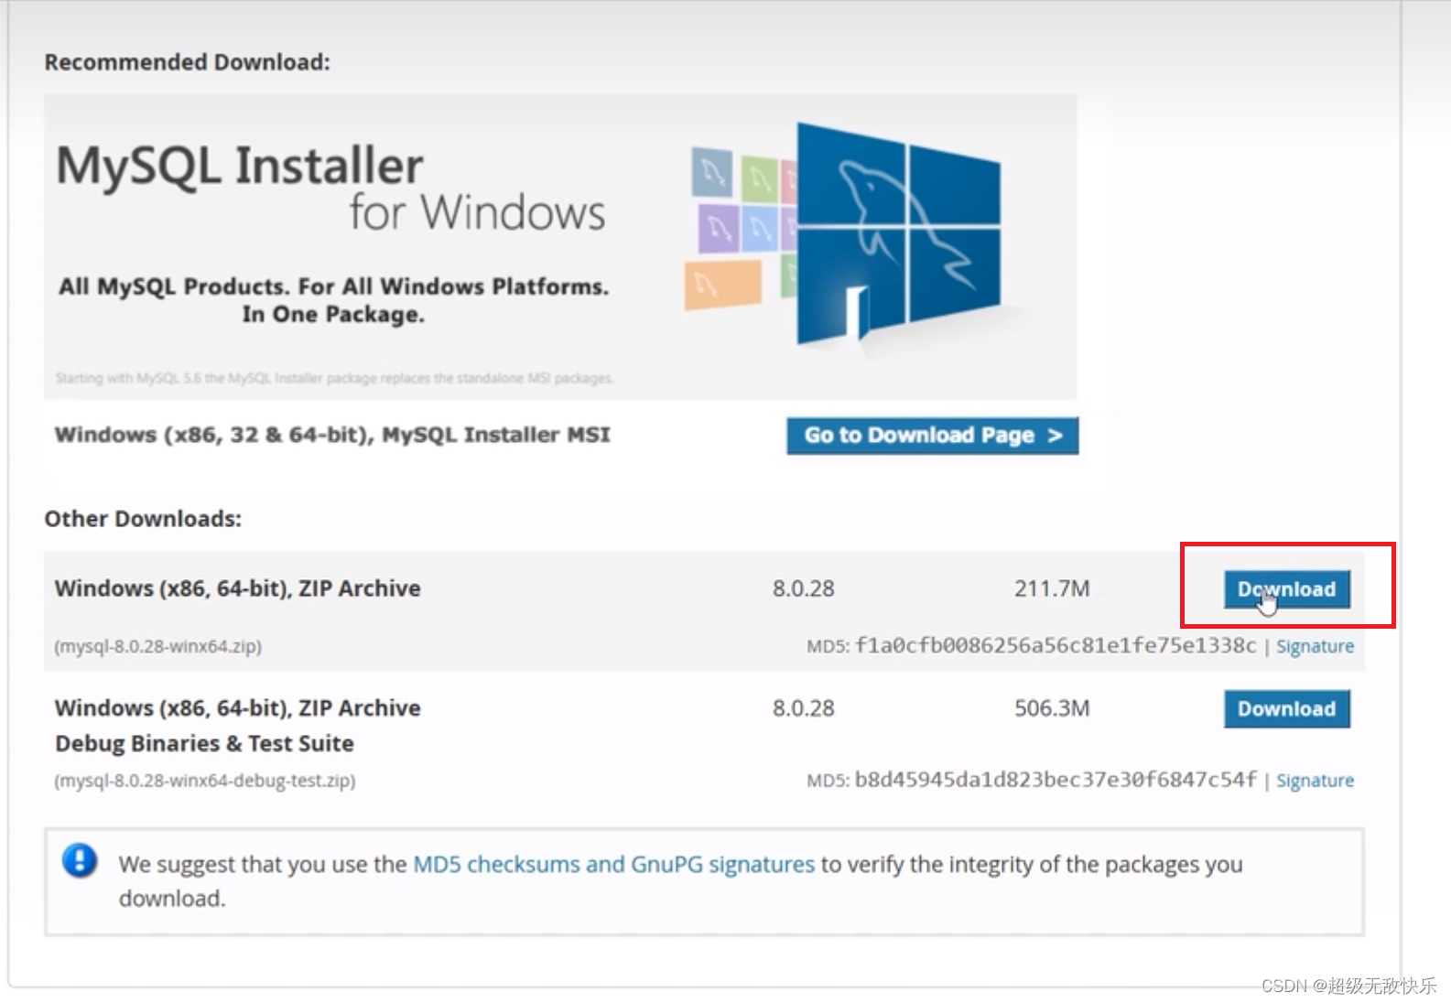Select Debug Binaries & Test Suite text
Image resolution: width=1451 pixels, height=1003 pixels.
point(204,743)
